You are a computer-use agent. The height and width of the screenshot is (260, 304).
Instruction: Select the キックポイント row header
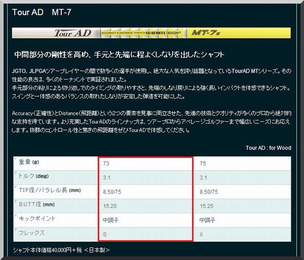pos(55,220)
